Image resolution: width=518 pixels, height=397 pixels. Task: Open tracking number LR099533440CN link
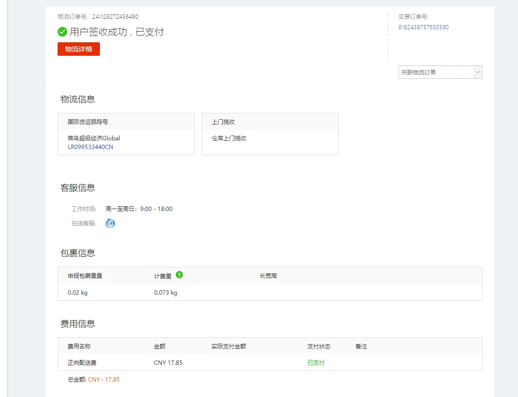(90, 147)
